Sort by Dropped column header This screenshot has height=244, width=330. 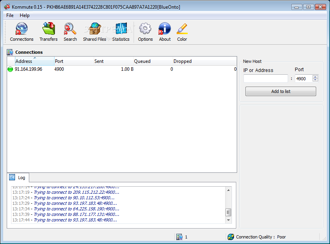tap(205, 61)
